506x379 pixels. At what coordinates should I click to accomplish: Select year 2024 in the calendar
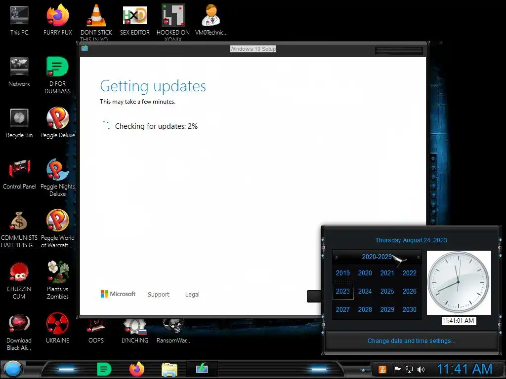coord(365,291)
